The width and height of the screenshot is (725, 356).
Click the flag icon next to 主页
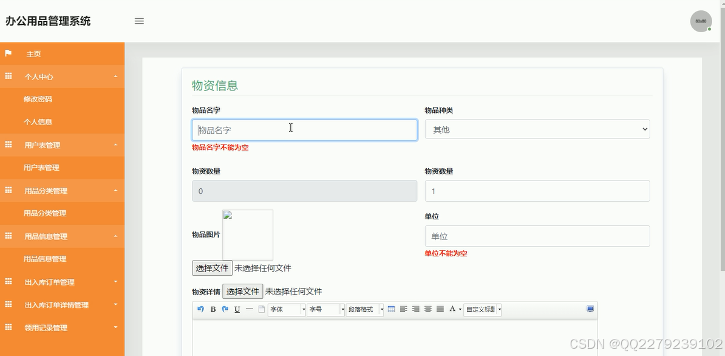pyautogui.click(x=8, y=54)
